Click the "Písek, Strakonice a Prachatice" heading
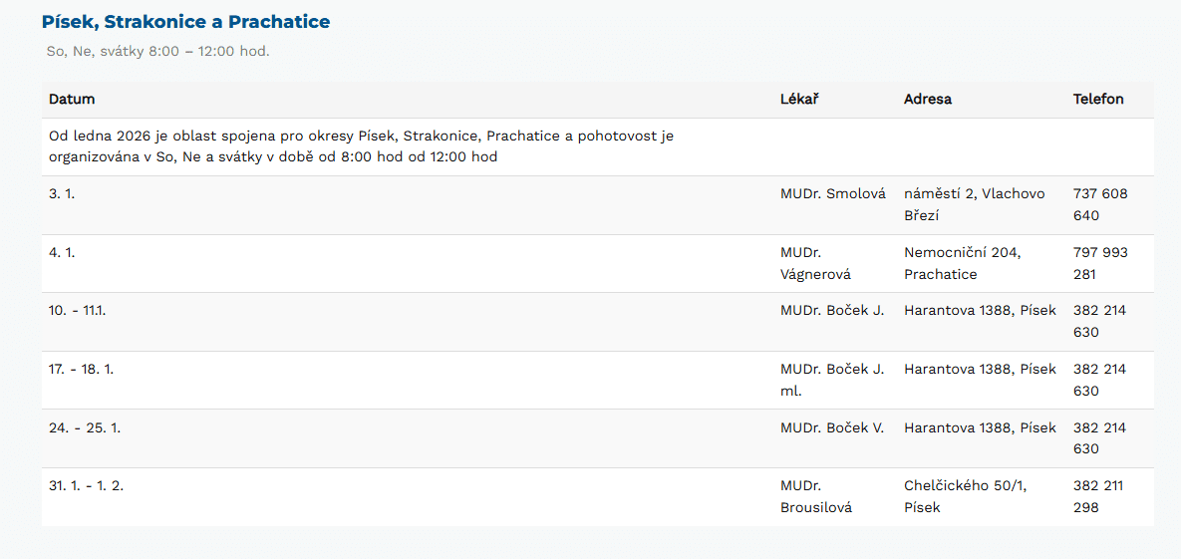This screenshot has width=1181, height=559. (185, 22)
